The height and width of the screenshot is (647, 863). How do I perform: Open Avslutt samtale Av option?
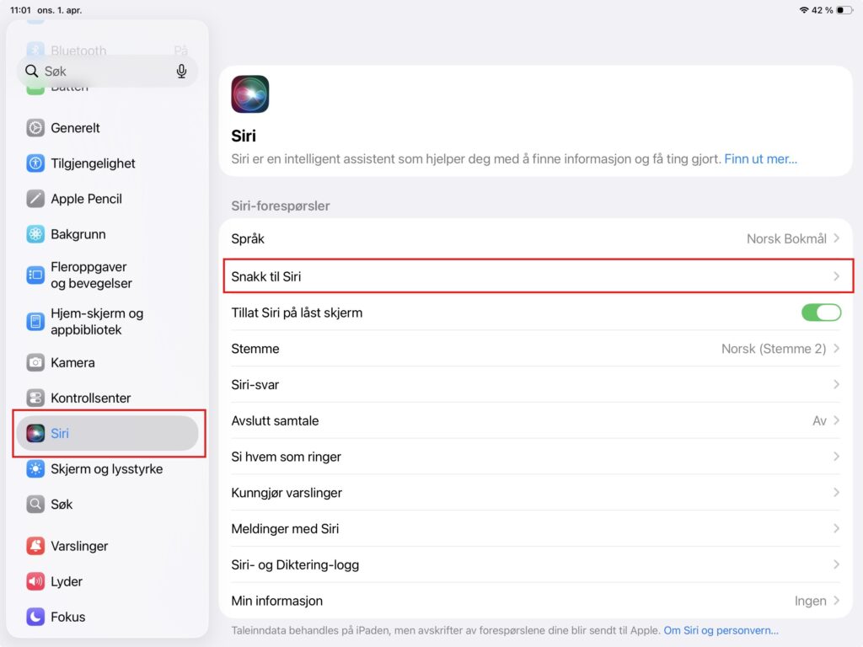point(535,421)
